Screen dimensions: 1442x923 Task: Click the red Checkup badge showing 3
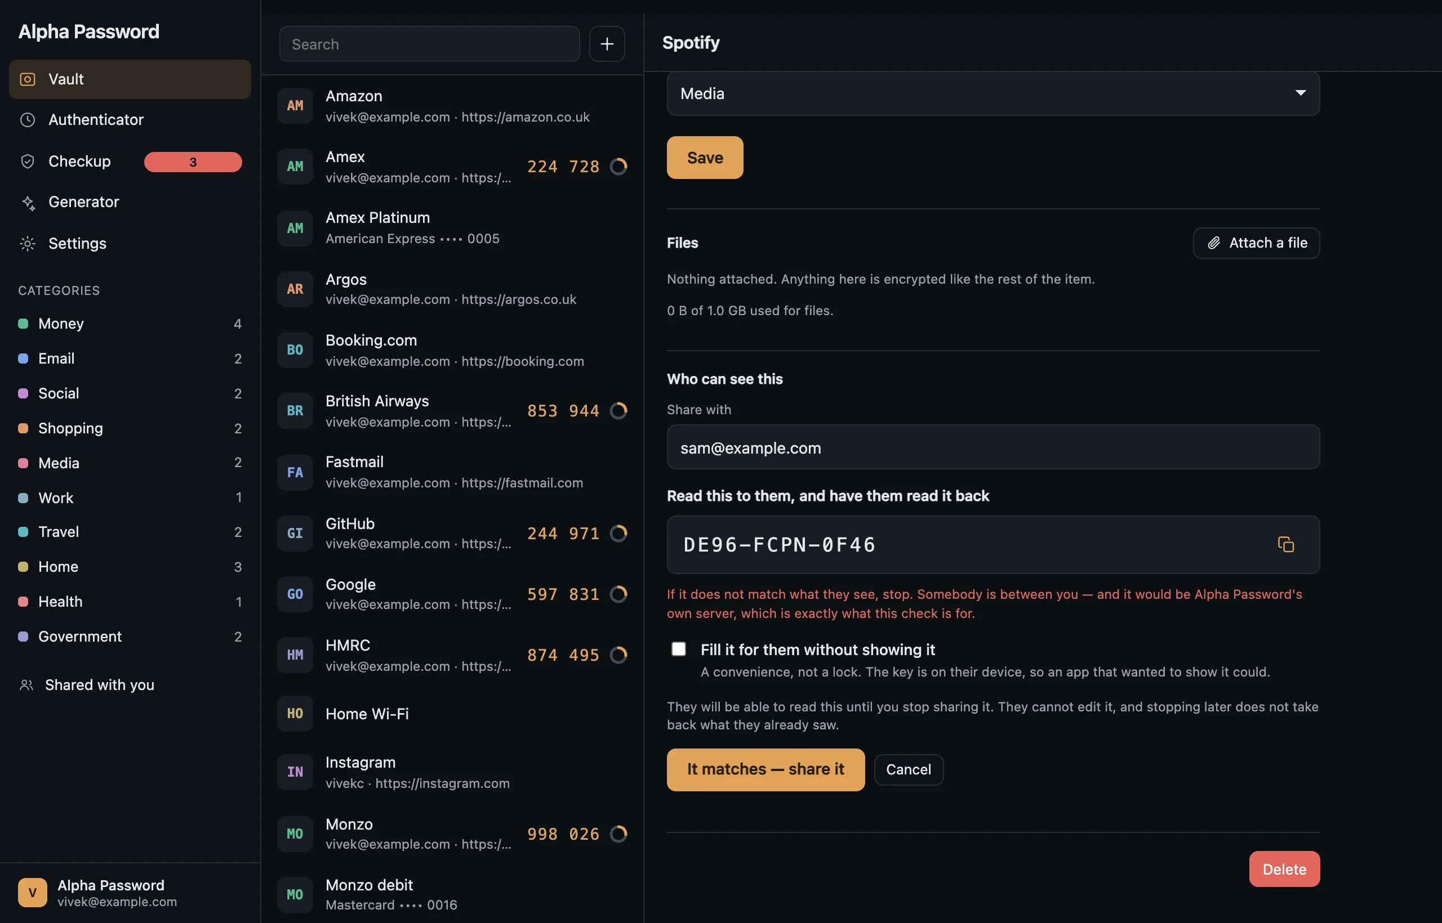[x=193, y=162]
